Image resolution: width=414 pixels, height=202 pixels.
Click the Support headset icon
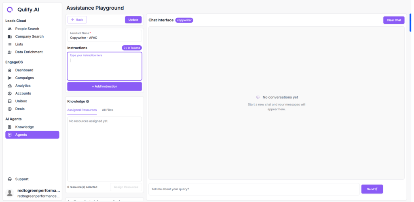tap(10, 179)
